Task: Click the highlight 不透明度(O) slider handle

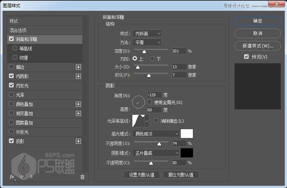Action: pyautogui.click(x=159, y=144)
